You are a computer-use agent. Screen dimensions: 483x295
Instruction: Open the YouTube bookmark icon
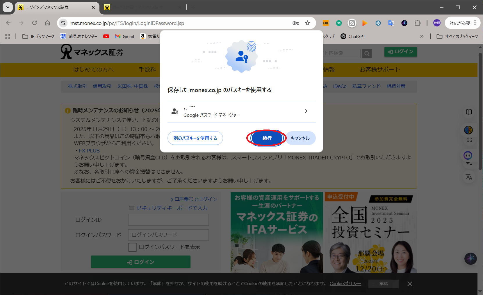pos(106,36)
